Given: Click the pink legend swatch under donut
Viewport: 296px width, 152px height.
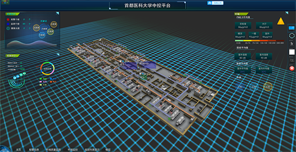Looking at the screenshot, I should click(41, 82).
